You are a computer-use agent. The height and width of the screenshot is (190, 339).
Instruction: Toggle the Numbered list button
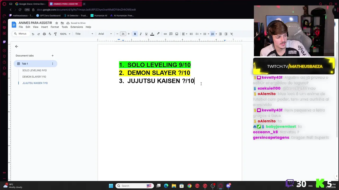pos(212,34)
